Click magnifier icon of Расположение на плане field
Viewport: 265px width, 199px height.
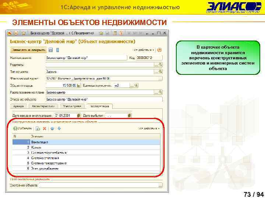160,92
